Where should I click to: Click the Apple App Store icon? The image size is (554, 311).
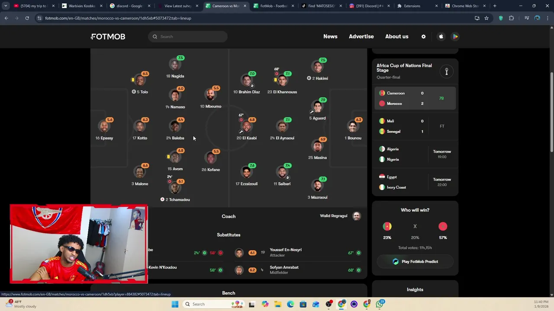tap(441, 37)
